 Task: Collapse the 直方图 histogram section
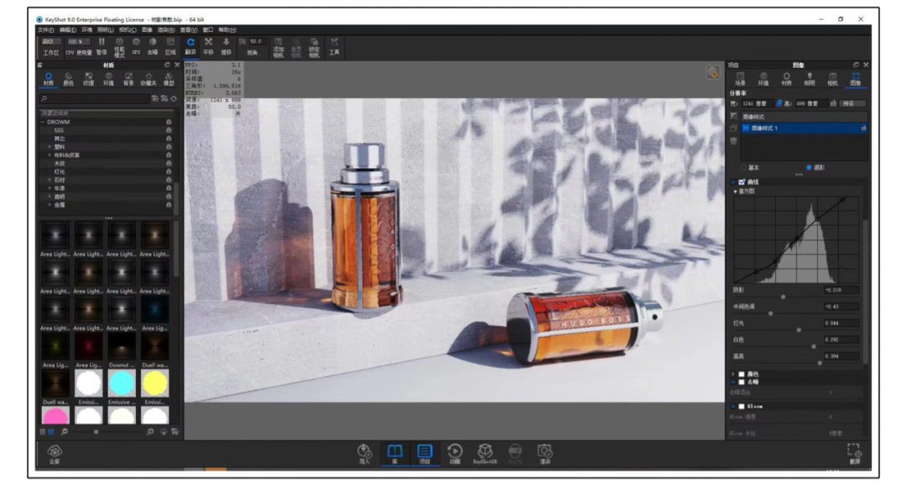736,191
